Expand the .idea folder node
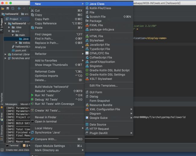The height and width of the screenshot is (156, 196). [x=9, y=27]
